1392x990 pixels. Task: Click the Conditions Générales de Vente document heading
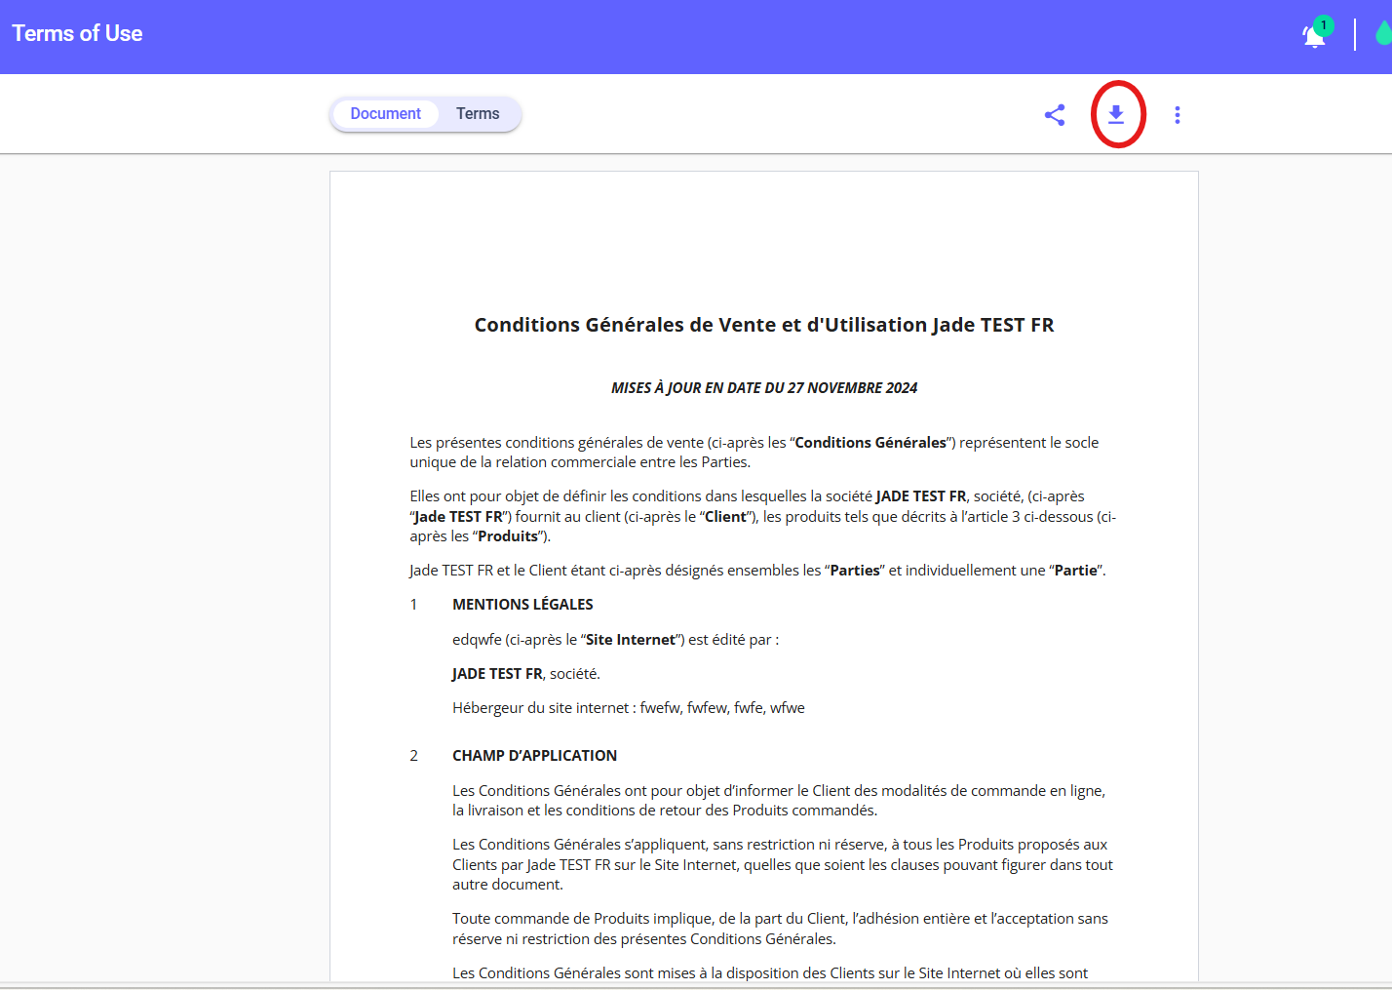[763, 325]
